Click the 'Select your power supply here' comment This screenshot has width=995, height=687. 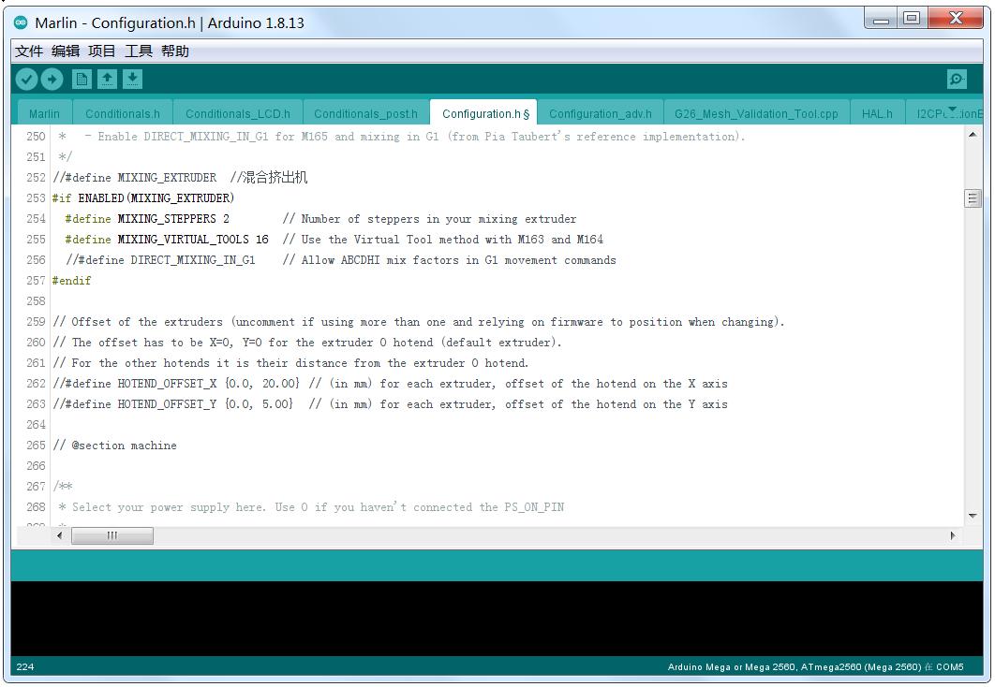tap(311, 507)
